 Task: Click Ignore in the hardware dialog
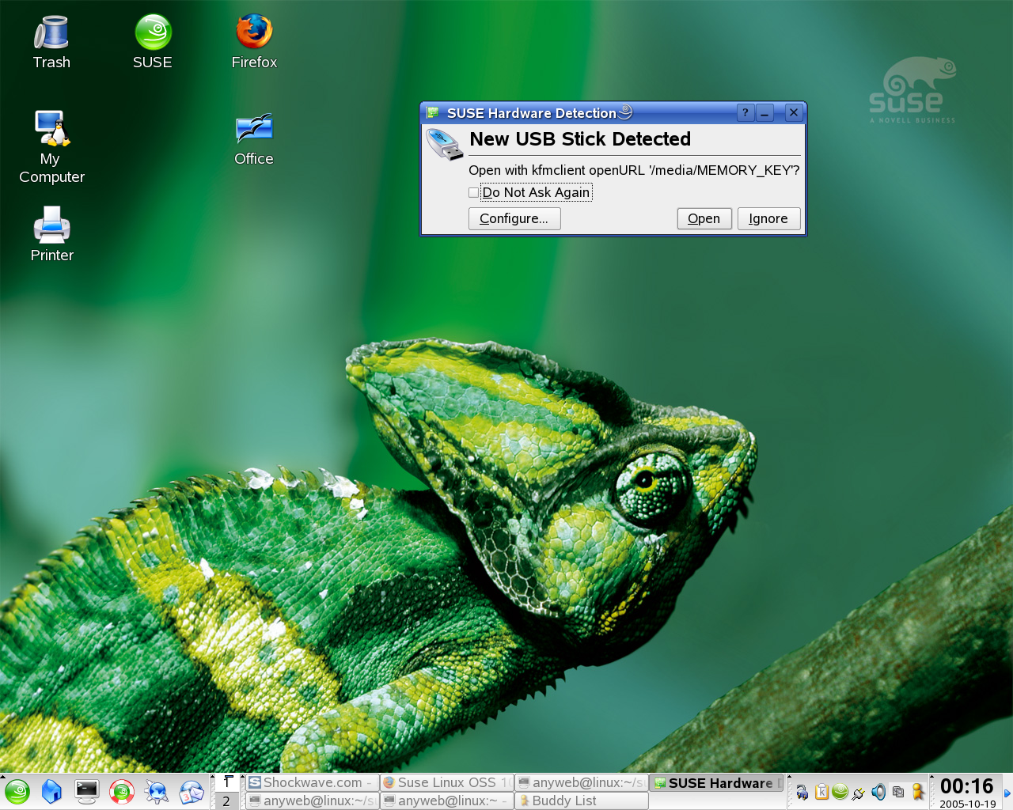tap(768, 218)
